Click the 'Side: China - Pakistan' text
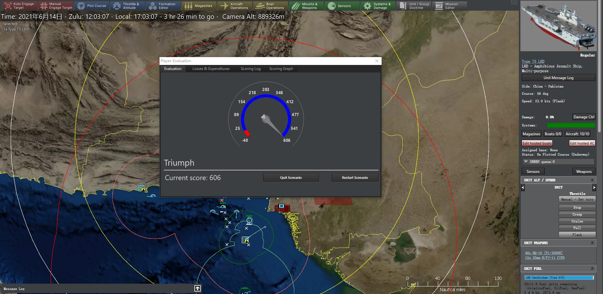Screen dimensions: 603x294 [543, 86]
